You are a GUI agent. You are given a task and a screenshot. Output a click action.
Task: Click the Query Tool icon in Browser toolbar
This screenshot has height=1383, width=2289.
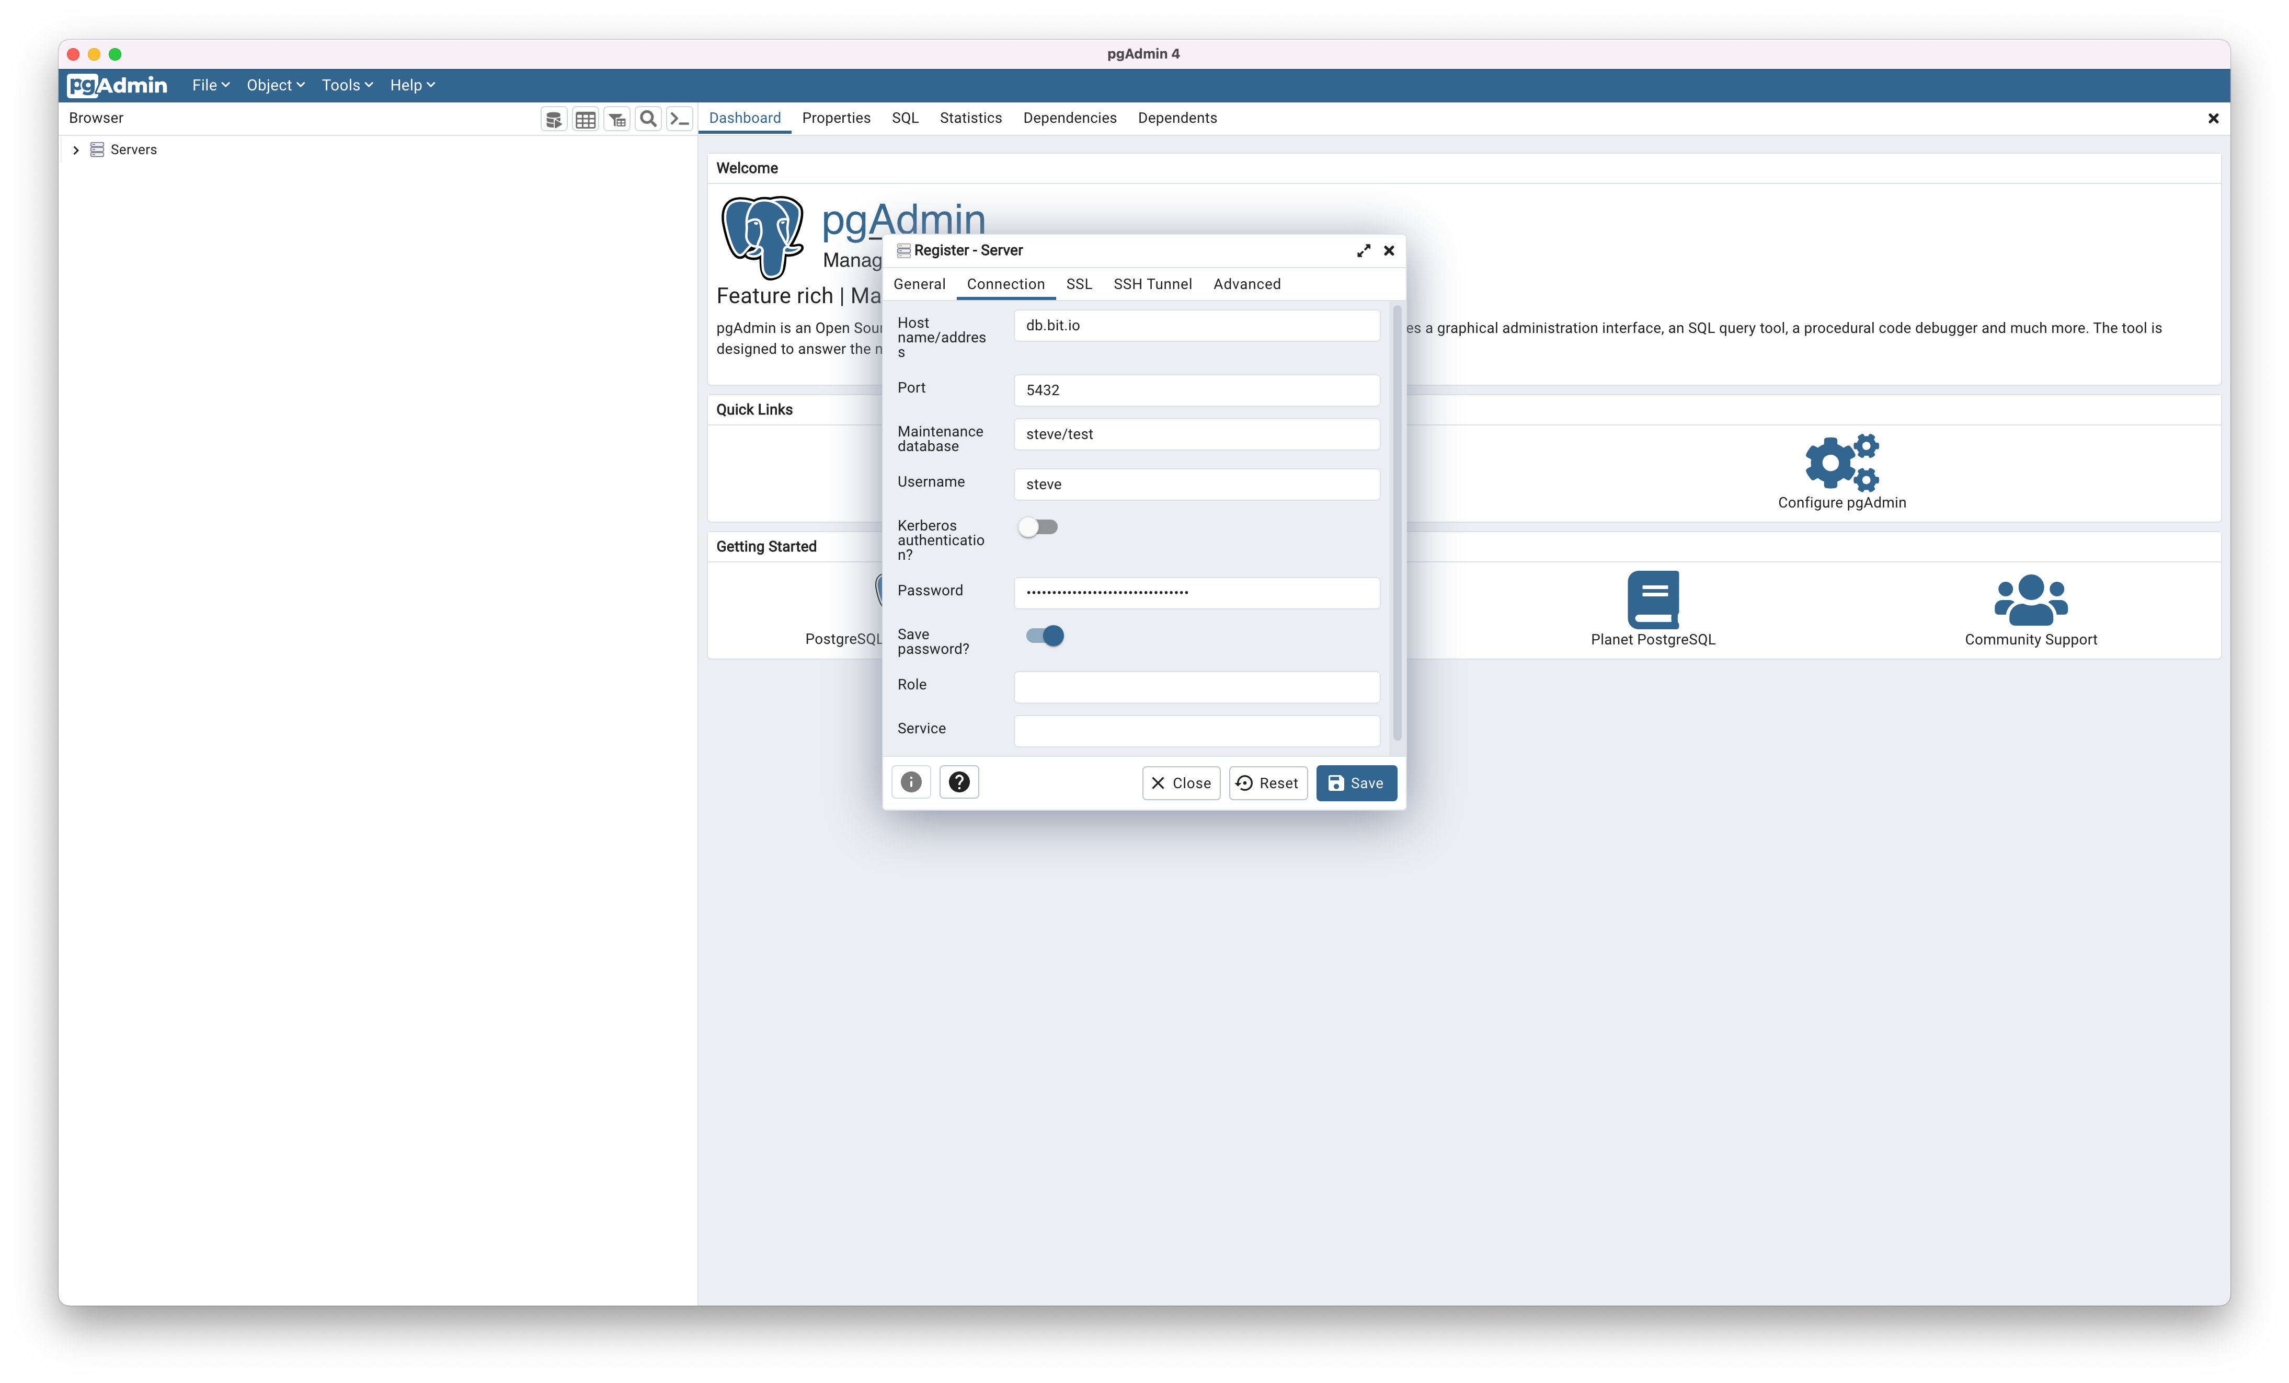(x=554, y=119)
